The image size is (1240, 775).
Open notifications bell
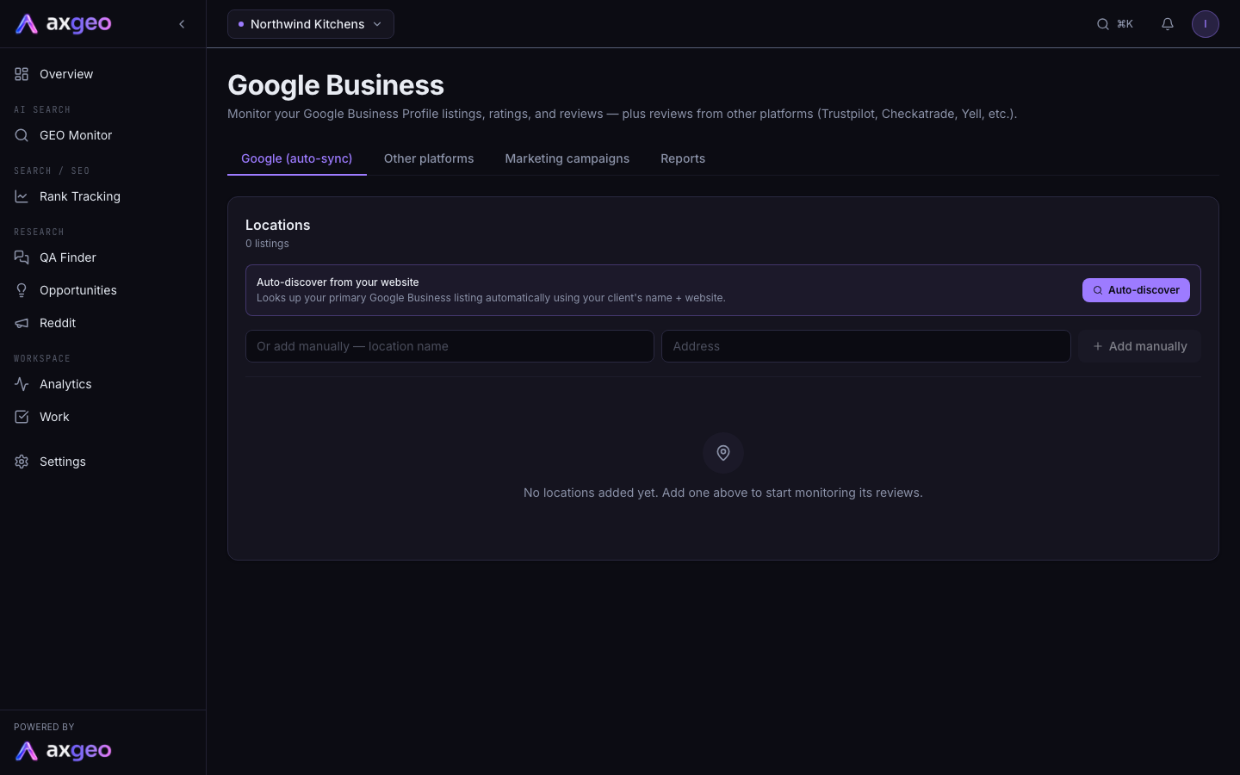pyautogui.click(x=1168, y=24)
